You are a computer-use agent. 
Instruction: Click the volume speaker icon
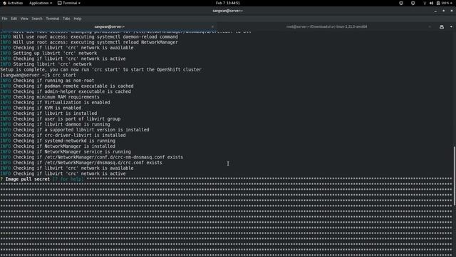[x=431, y=3]
